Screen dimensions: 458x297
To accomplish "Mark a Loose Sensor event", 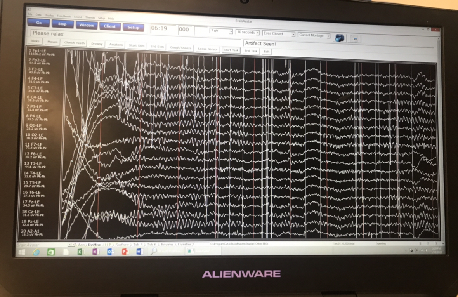I will (208, 49).
